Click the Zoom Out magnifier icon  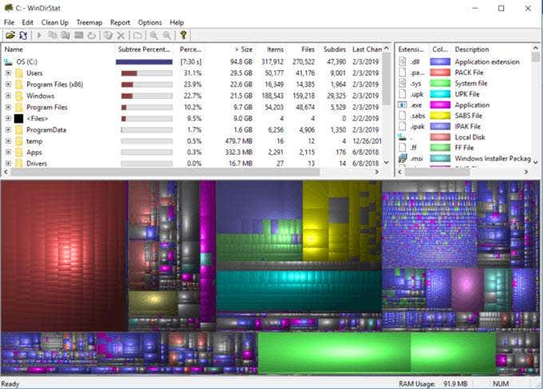point(166,35)
